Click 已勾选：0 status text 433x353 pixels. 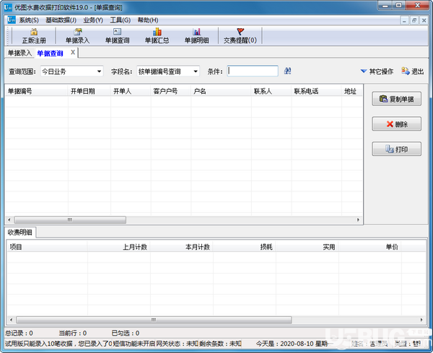(126, 333)
